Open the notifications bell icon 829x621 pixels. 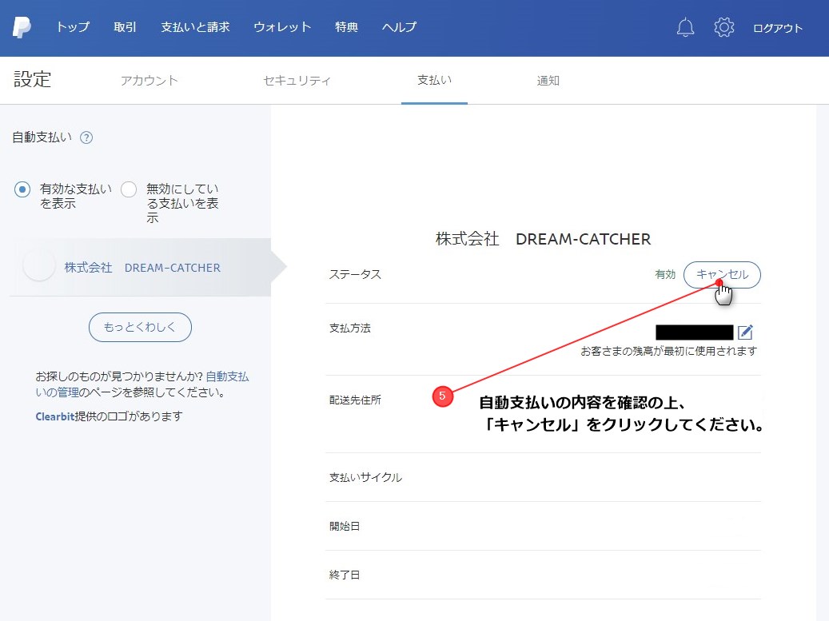pos(685,27)
